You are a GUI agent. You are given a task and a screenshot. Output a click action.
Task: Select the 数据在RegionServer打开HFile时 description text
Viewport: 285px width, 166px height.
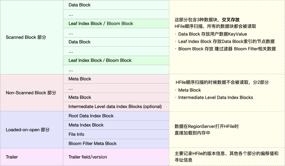click(207, 126)
